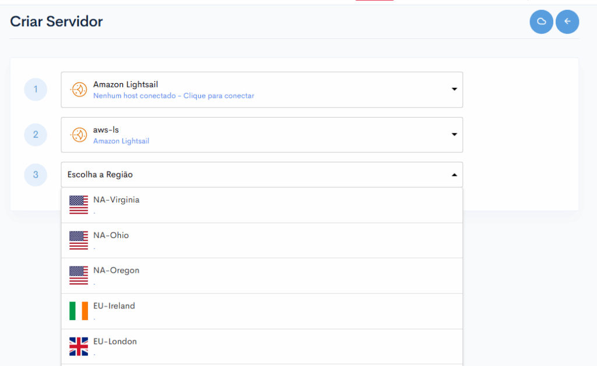Click 'Nenhum host conectado – Clique para conectar'
This screenshot has height=366, width=597.
tap(174, 96)
